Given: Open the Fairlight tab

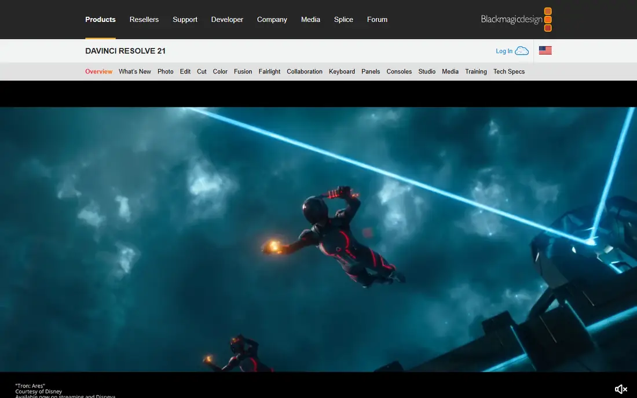Looking at the screenshot, I should click(269, 71).
